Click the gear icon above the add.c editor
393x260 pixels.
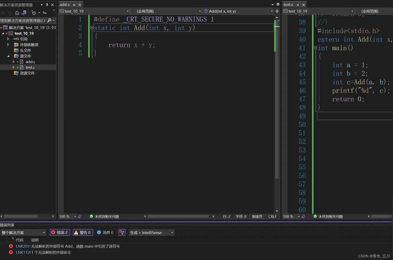pyautogui.click(x=278, y=4)
